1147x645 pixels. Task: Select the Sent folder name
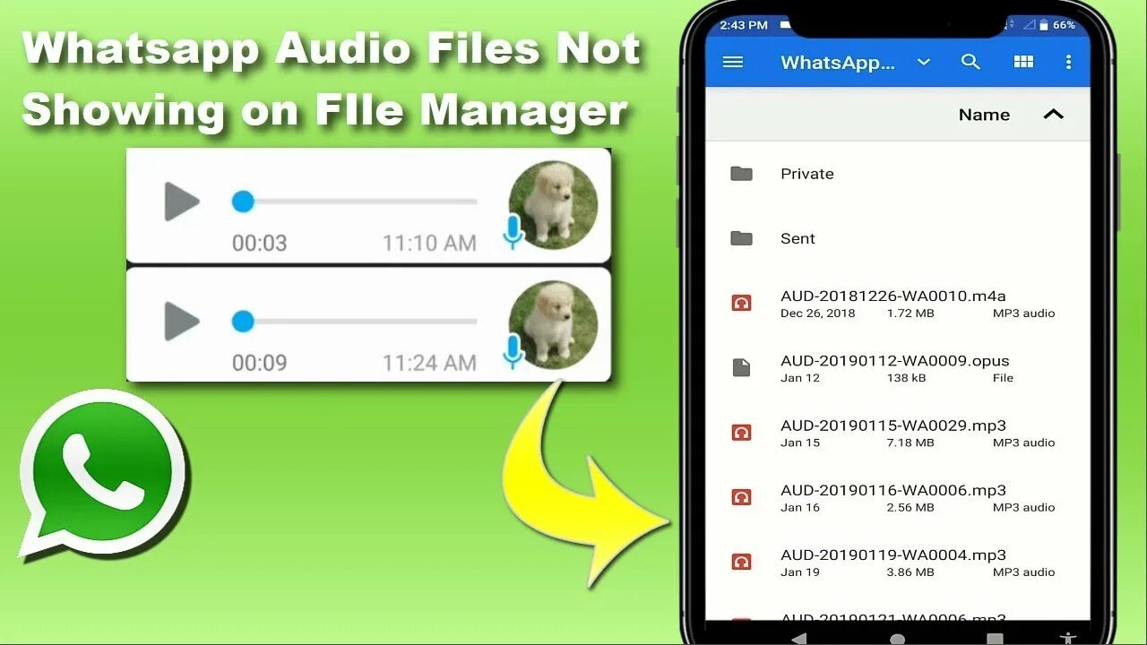[x=798, y=238]
